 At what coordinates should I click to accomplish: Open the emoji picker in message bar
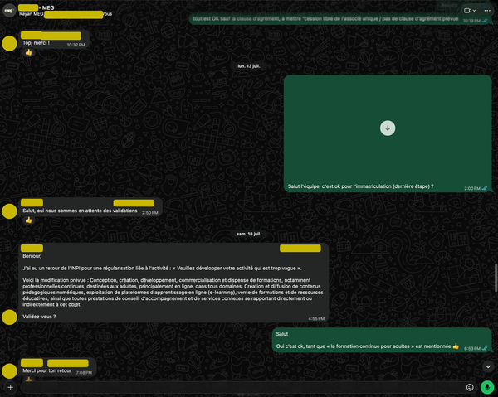(470, 387)
